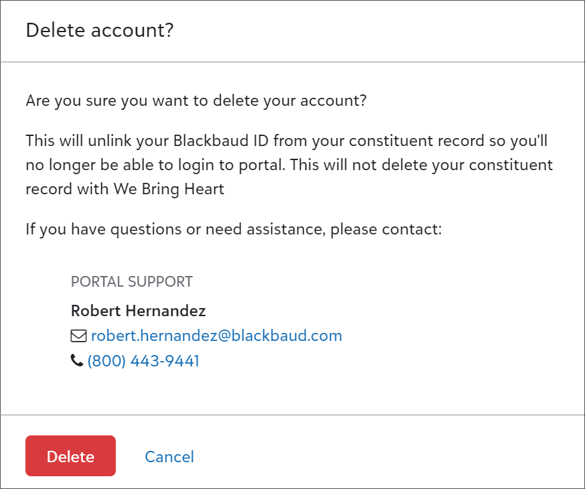Select the "Delete account?" dialog title

tap(100, 30)
